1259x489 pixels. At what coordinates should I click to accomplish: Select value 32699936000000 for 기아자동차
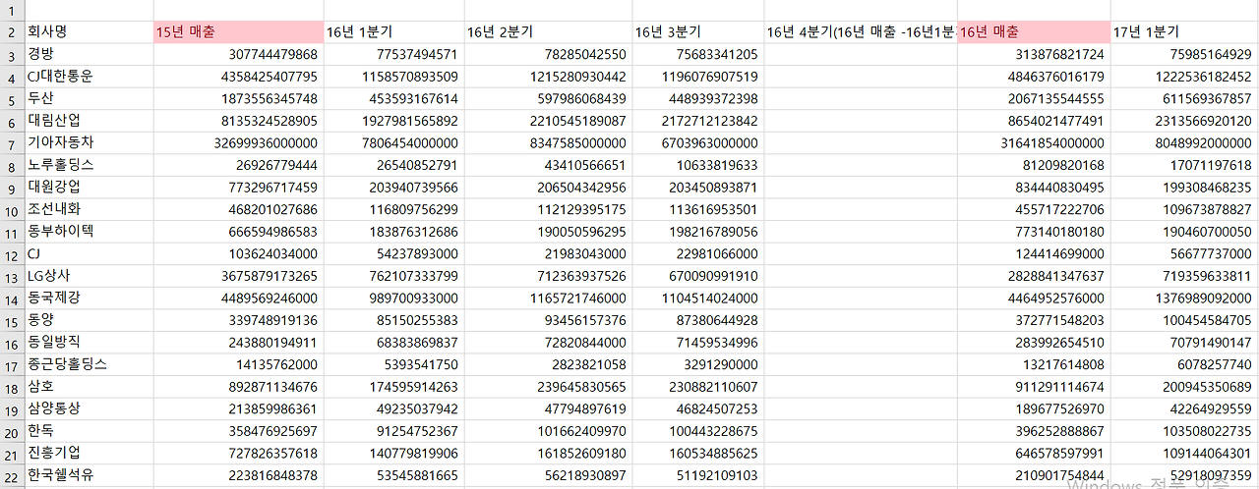pos(238,142)
